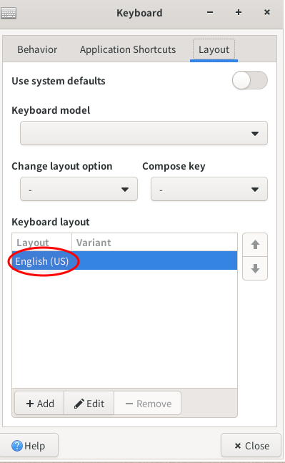Click the keyboard icon in the title bar

9,13
